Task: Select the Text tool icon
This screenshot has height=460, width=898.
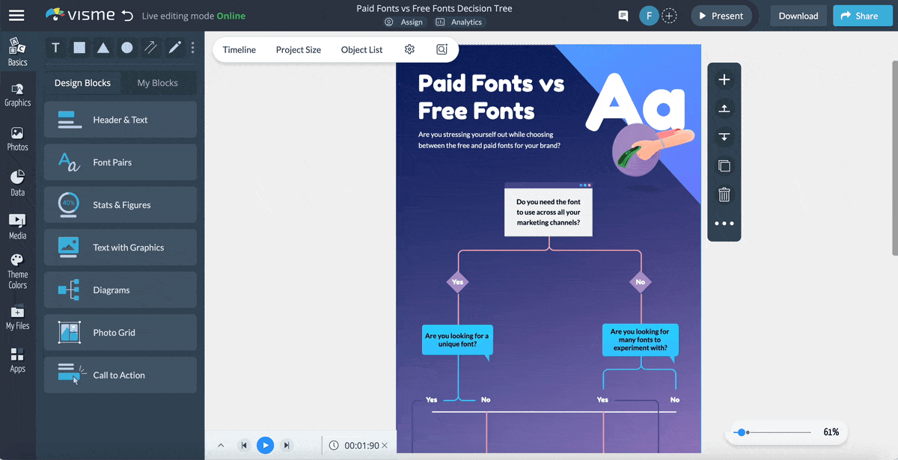Action: tap(55, 48)
